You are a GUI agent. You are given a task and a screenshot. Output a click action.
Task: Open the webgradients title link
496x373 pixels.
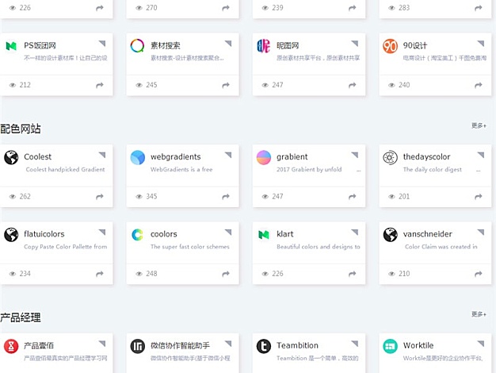(176, 157)
